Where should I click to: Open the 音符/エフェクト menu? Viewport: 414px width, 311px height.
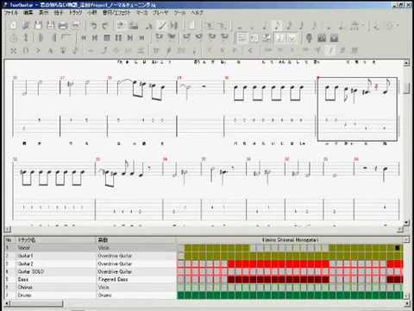click(116, 13)
